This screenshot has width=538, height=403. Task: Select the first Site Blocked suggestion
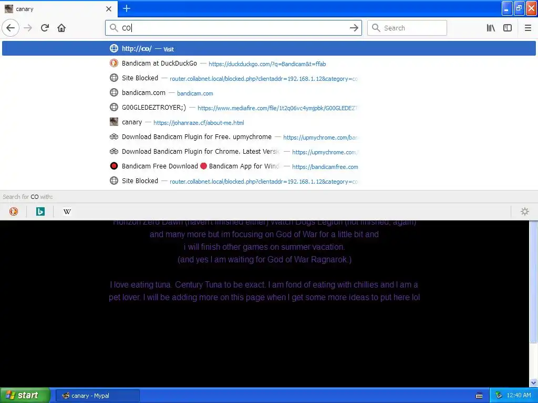pos(269,78)
